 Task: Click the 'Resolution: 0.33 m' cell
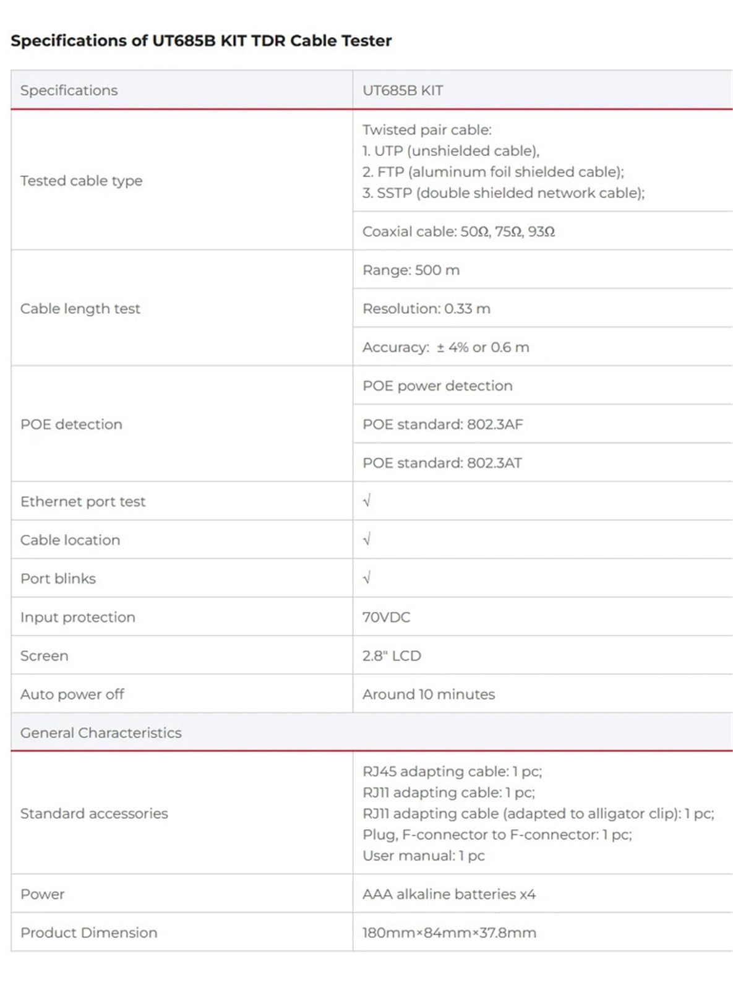pos(542,308)
